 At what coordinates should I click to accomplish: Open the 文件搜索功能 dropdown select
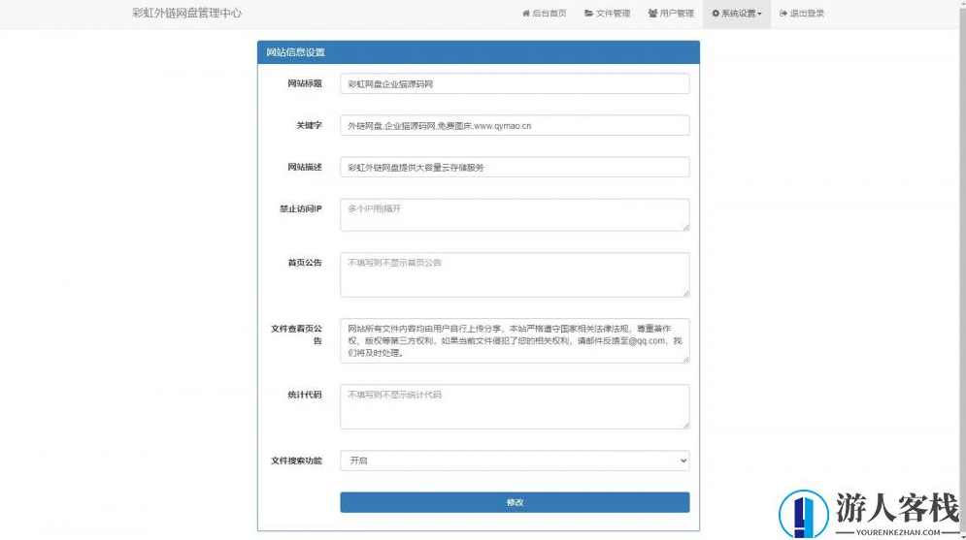coord(515,461)
